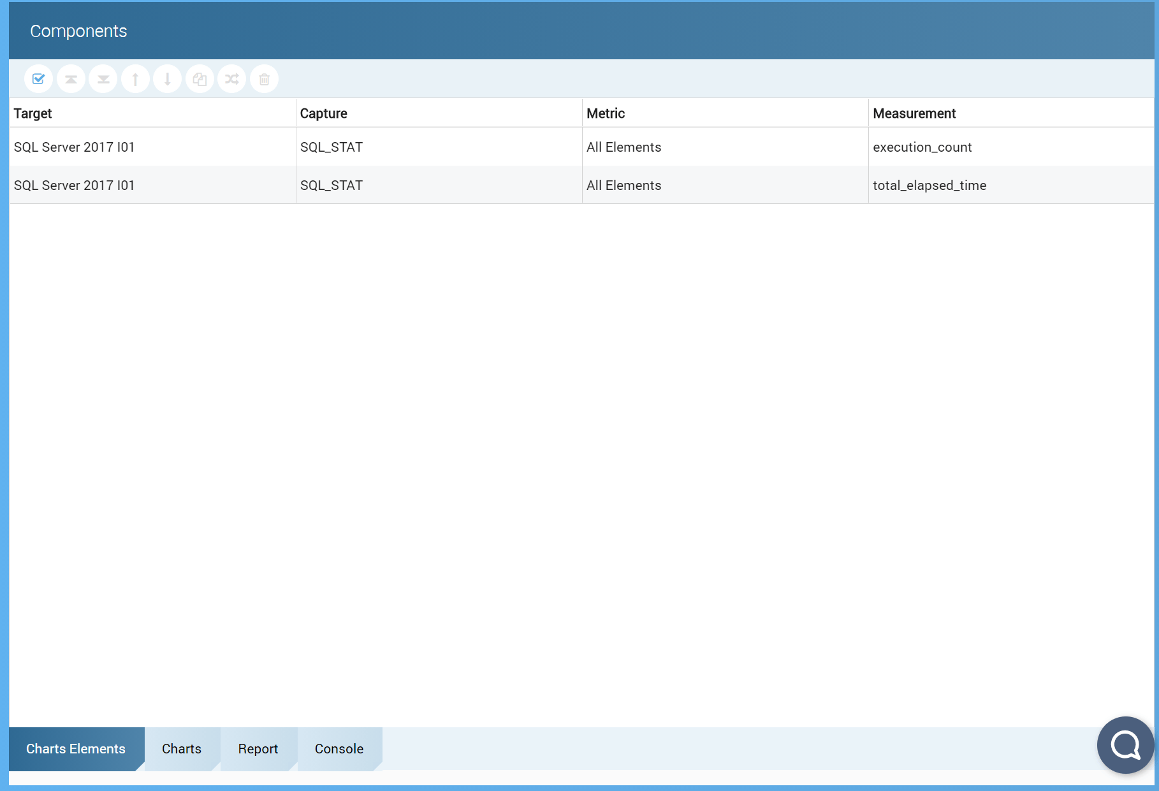Click the select-all checkbox icon in toolbar
Image resolution: width=1159 pixels, height=791 pixels.
coord(38,79)
